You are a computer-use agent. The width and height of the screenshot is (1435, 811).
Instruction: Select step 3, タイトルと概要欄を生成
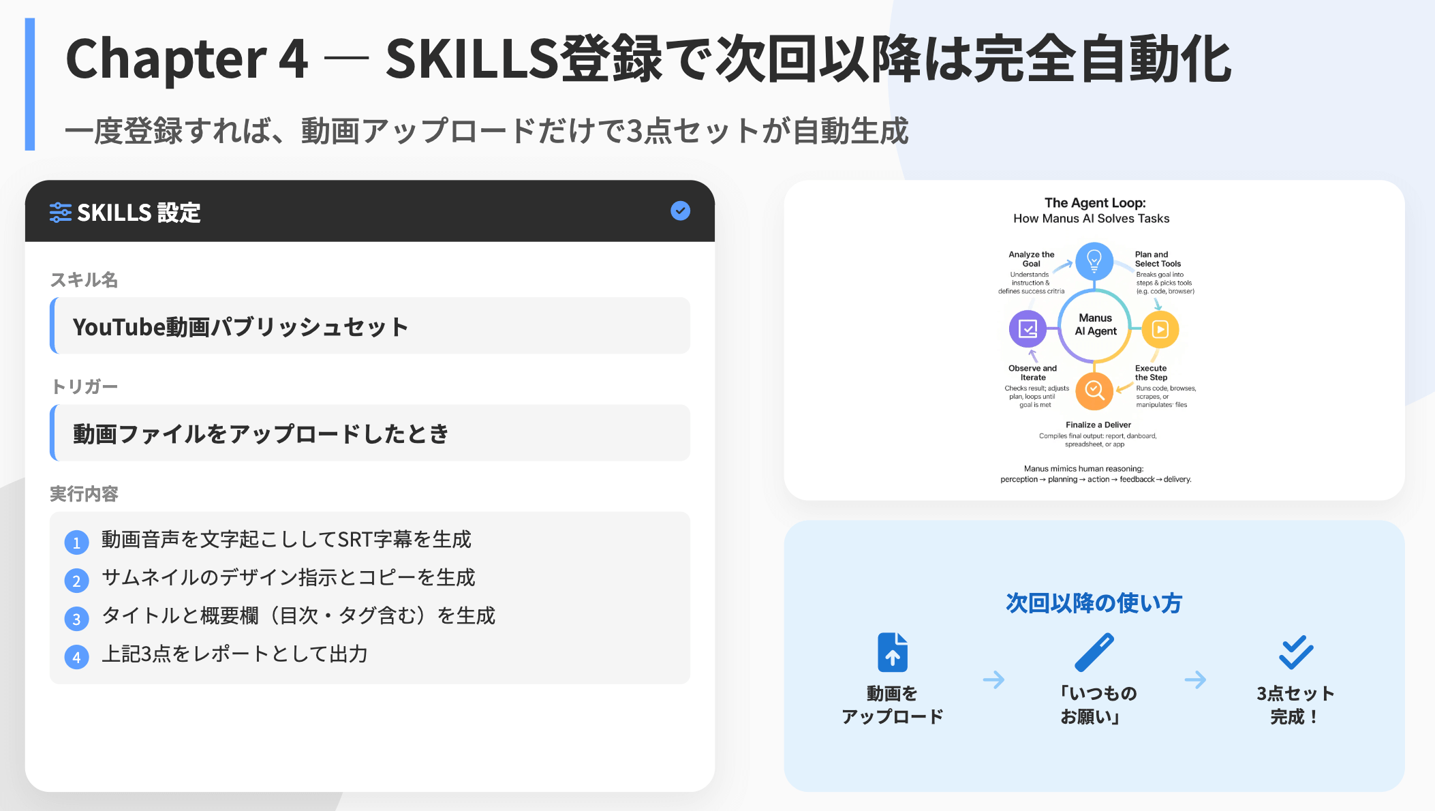pyautogui.click(x=298, y=616)
